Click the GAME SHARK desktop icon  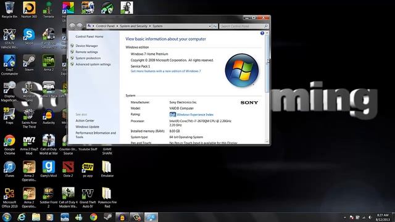click(107, 150)
